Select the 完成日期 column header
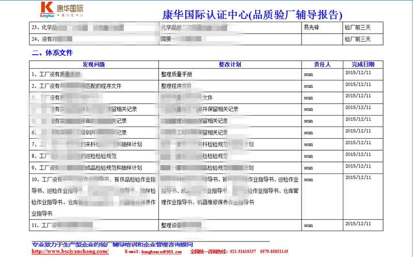This screenshot has height=257, width=413. click(363, 64)
